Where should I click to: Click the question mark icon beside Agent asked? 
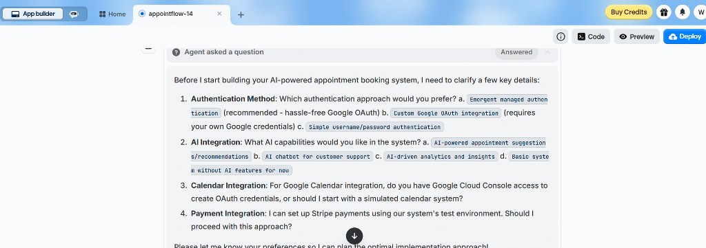(x=176, y=52)
